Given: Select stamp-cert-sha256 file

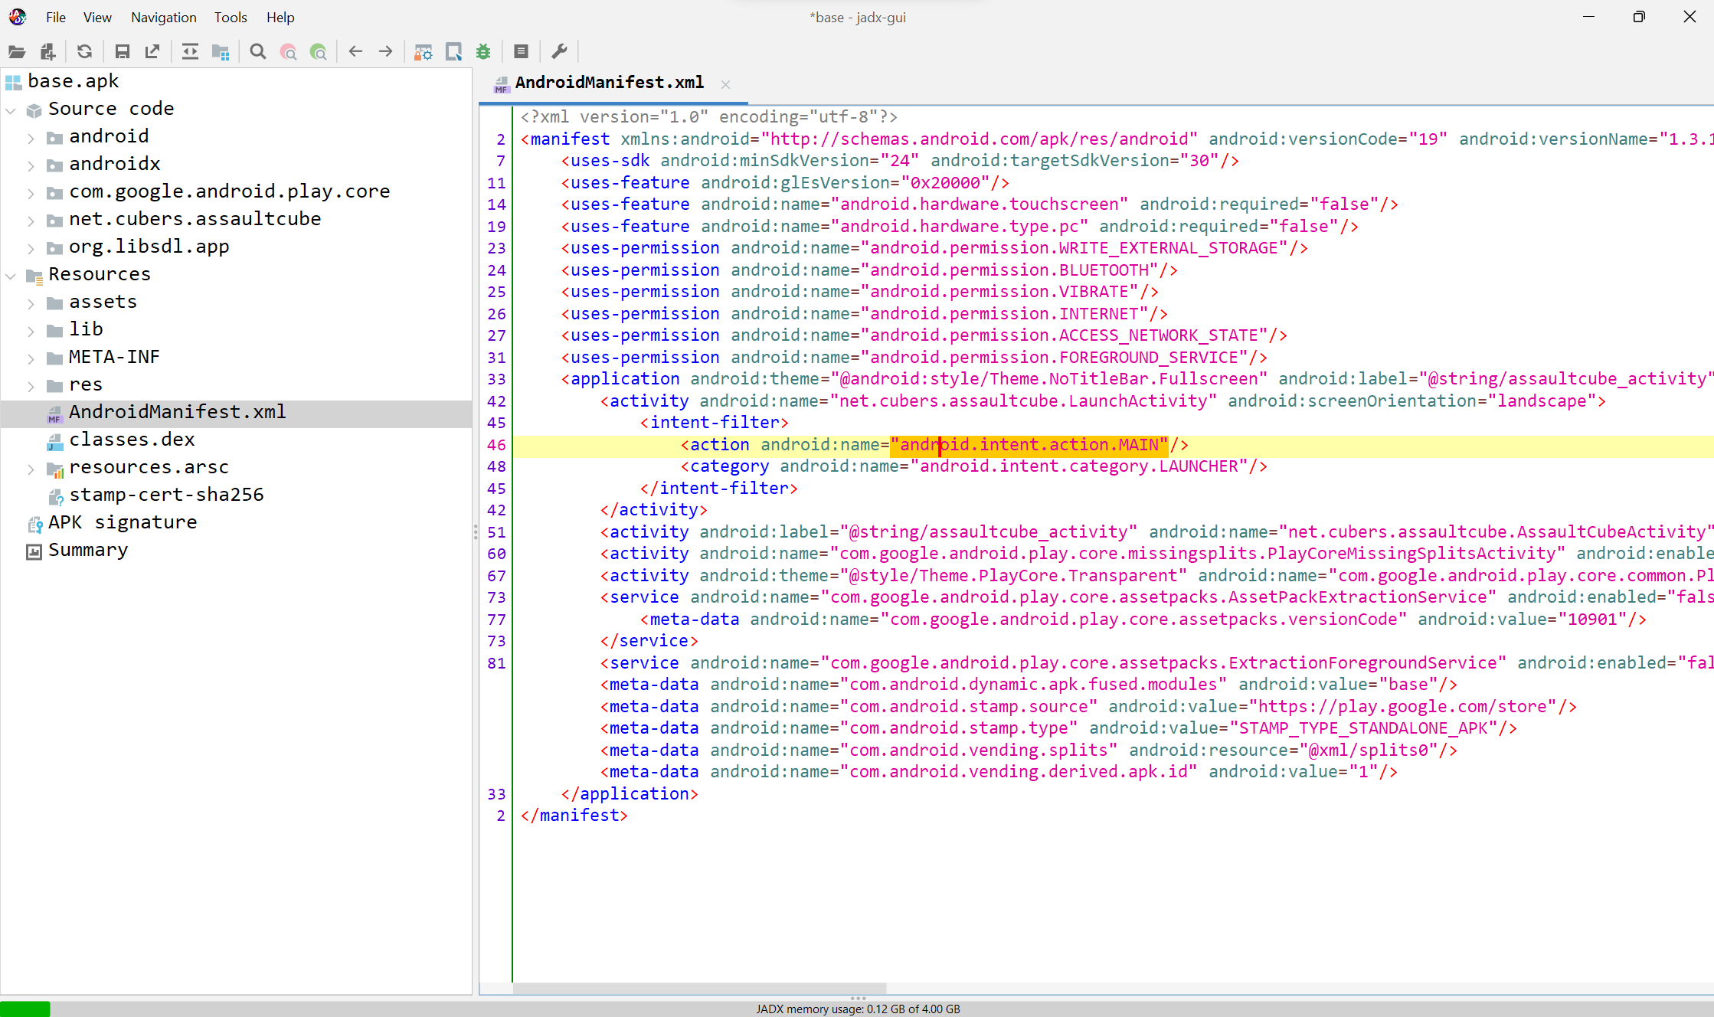Looking at the screenshot, I should tap(166, 495).
